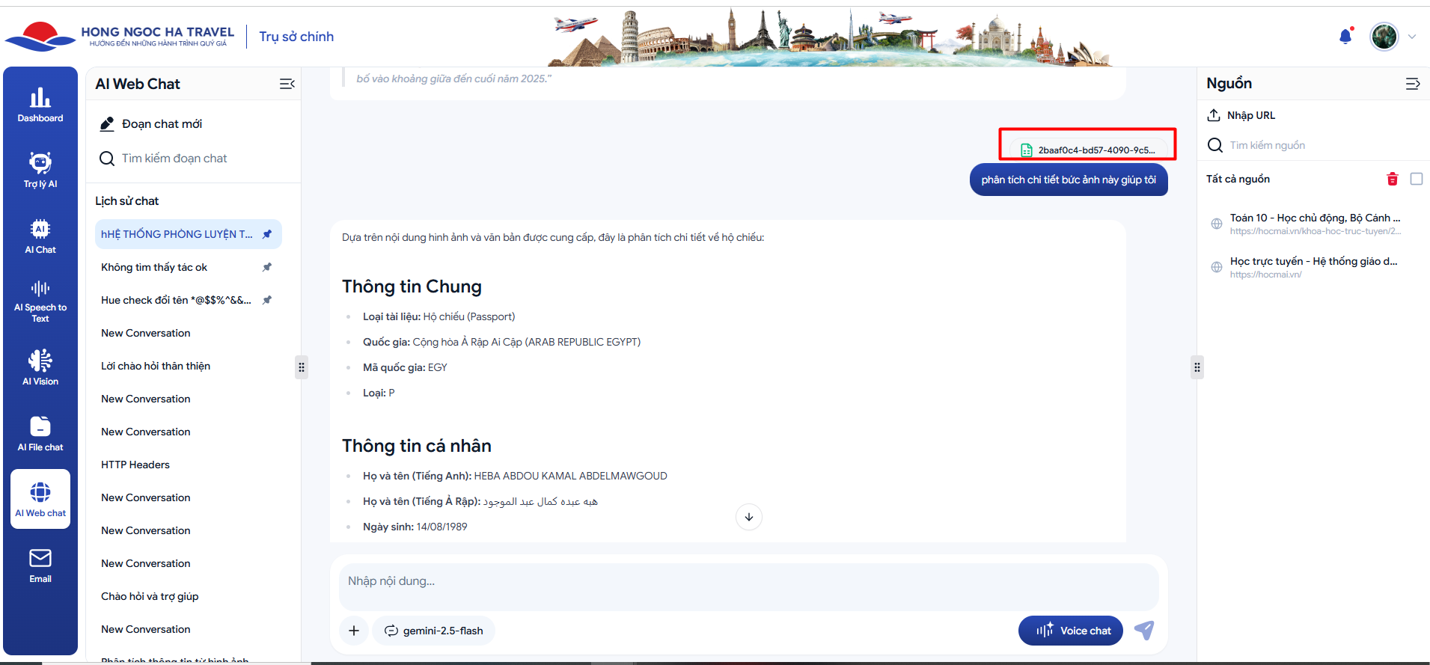Open AI Vision in sidebar

40,367
